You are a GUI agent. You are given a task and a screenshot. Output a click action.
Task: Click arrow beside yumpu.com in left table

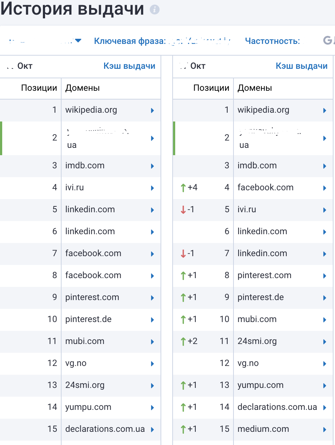click(x=152, y=407)
